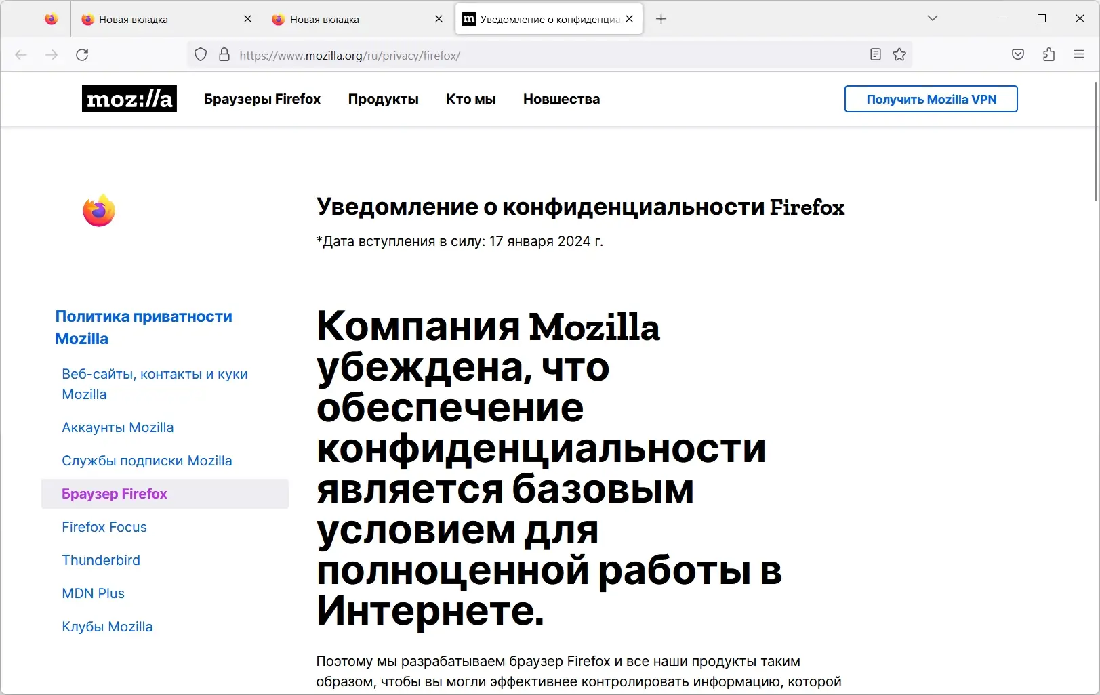This screenshot has height=695, width=1100.
Task: Open the Thunderbird privacy page link
Action: click(101, 560)
